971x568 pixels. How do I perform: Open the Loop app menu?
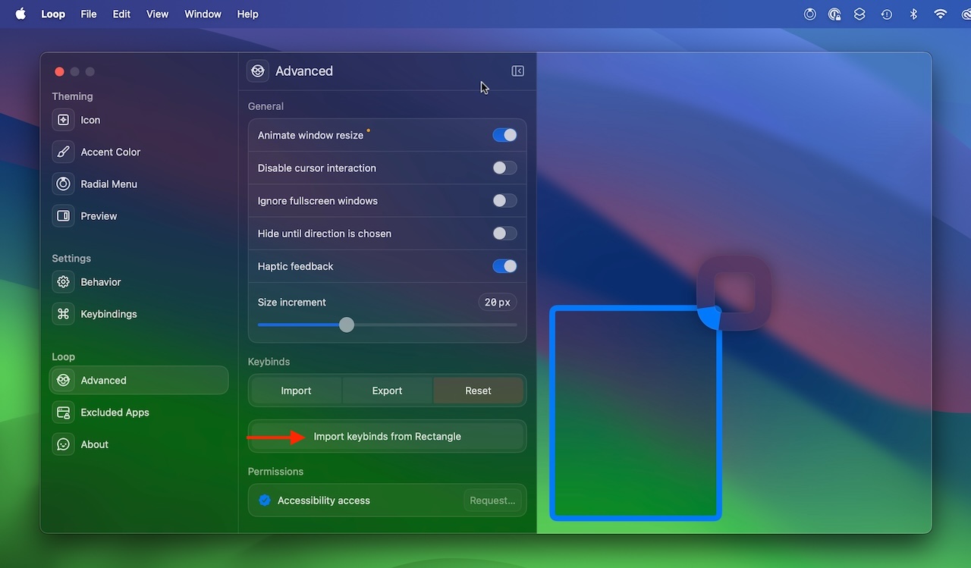[x=53, y=14]
